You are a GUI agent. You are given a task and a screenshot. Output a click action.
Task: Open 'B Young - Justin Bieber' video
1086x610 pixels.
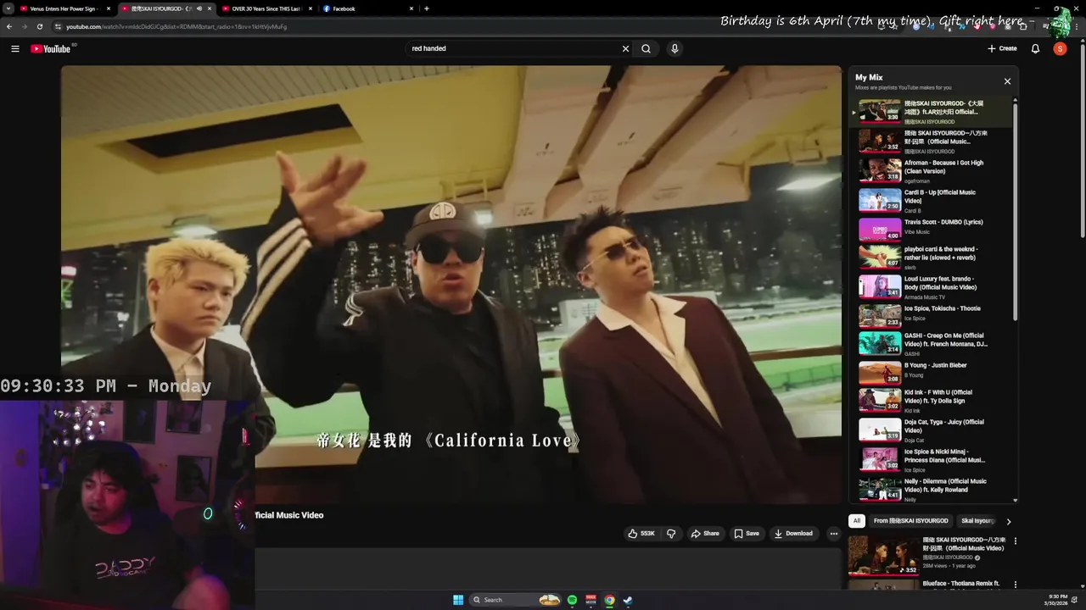point(932,372)
